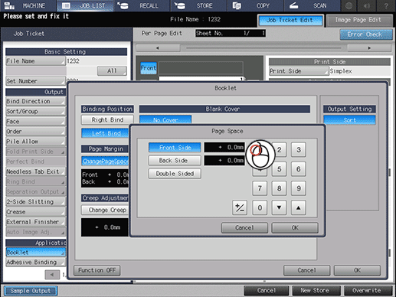396x297 pixels.
Task: Open the RECALL tab
Action: 142,5
